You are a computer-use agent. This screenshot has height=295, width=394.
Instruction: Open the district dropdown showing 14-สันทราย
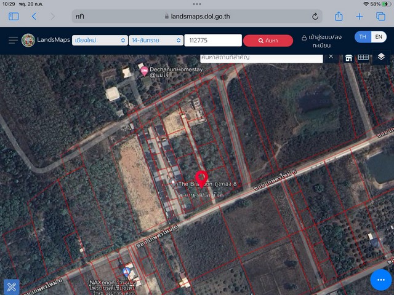tap(156, 41)
